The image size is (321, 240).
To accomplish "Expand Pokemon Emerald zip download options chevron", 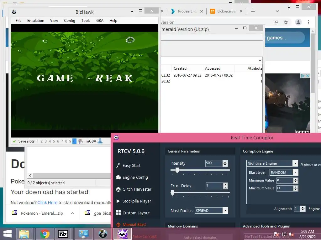I will coord(72,213).
